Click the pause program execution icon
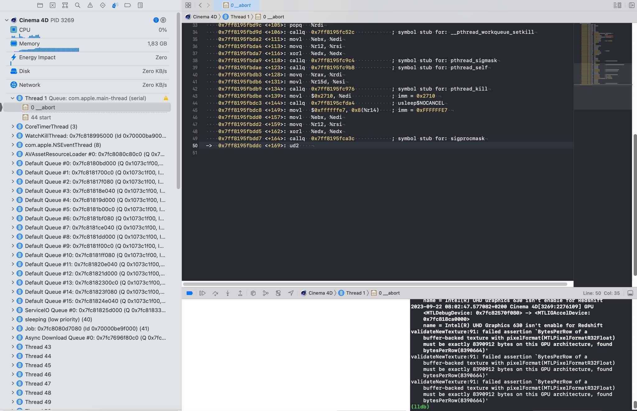Viewport: 637px width, 411px height. [202, 293]
